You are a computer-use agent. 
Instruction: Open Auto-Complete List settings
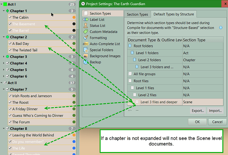(104, 44)
